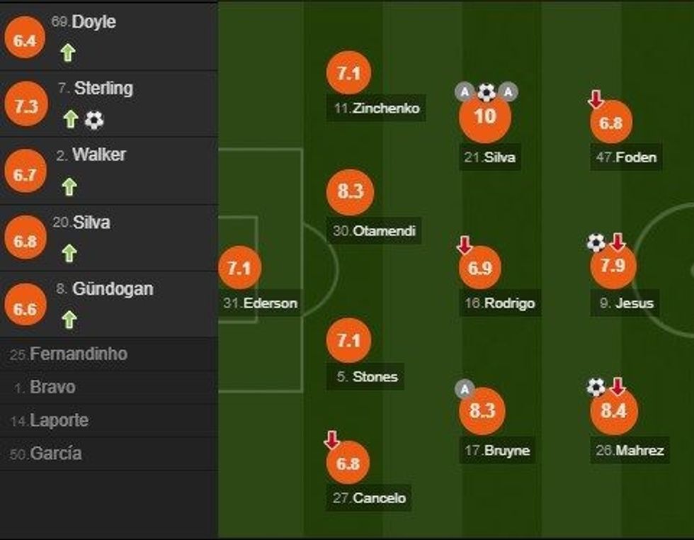Click the goal ball icon above Silva's 10
Screen dimensions: 694x540
tap(486, 92)
